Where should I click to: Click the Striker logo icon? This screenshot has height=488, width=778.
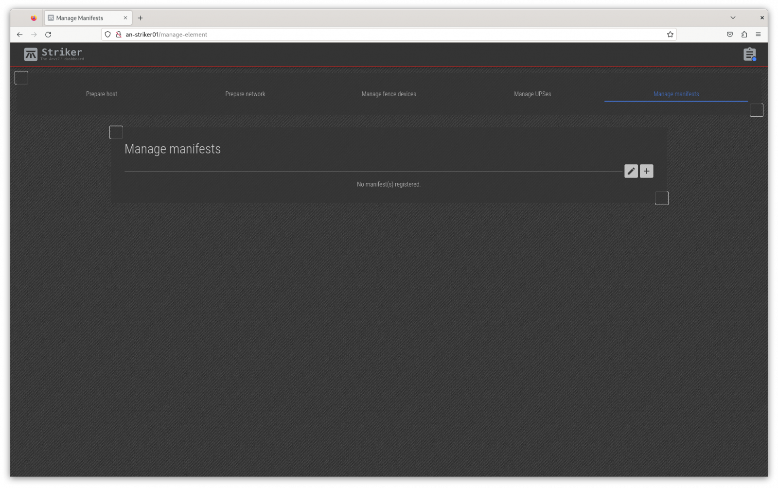click(x=31, y=54)
